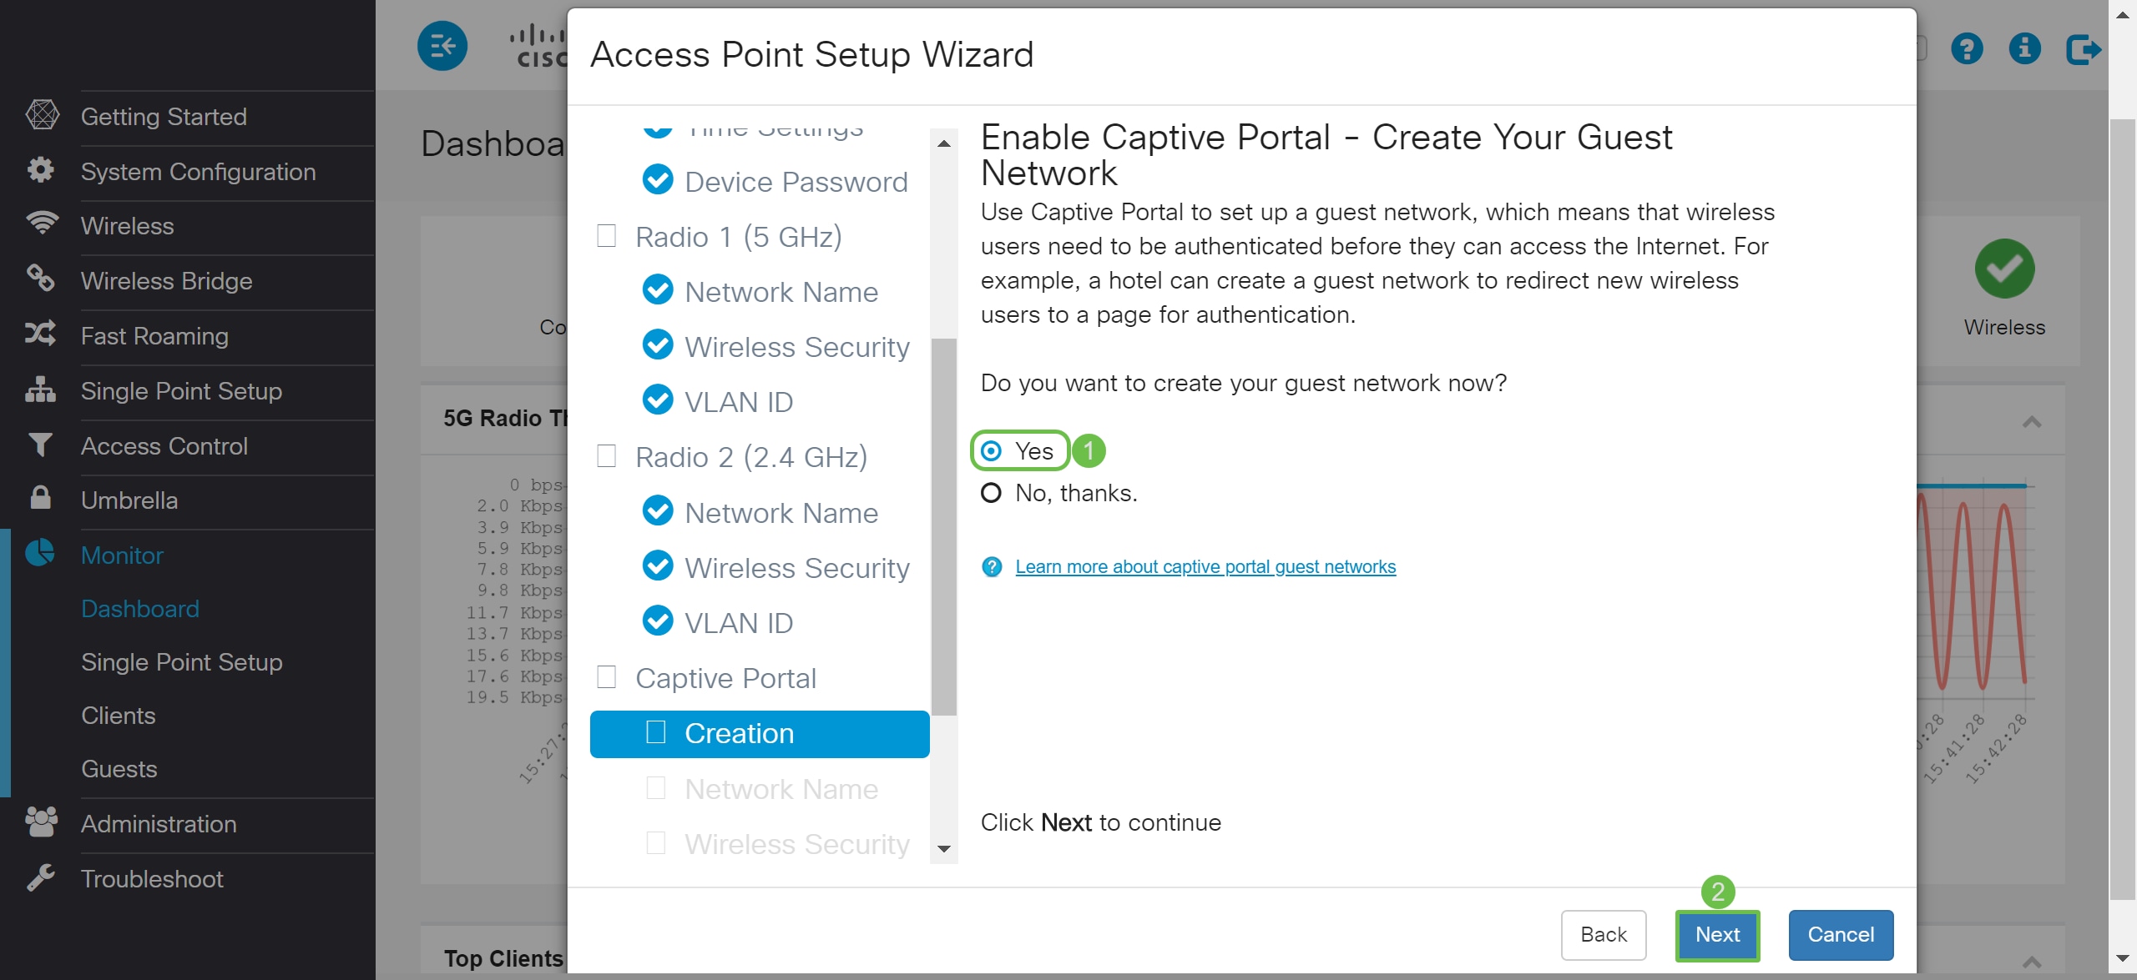Click the Captive Portal checkbox in wizard steps
The height and width of the screenshot is (980, 2137).
607,677
